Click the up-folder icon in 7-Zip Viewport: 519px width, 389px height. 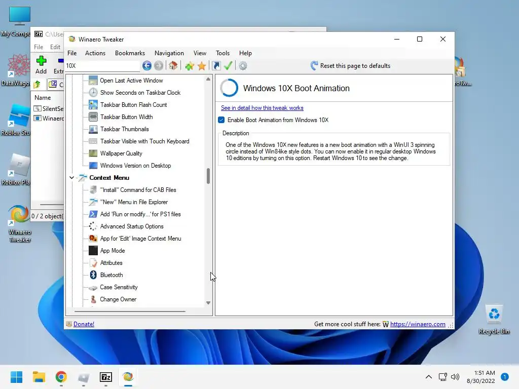(37, 85)
